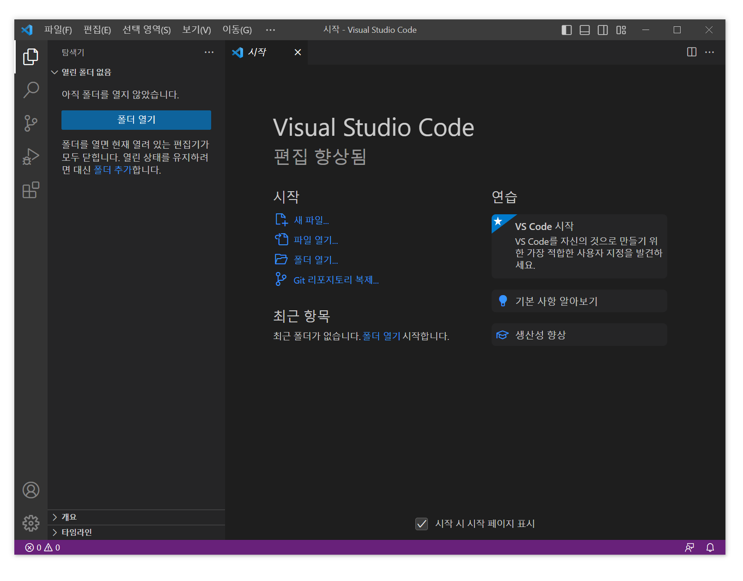Uncheck 시작 시 시작 페이지 표시 checkbox

(422, 524)
